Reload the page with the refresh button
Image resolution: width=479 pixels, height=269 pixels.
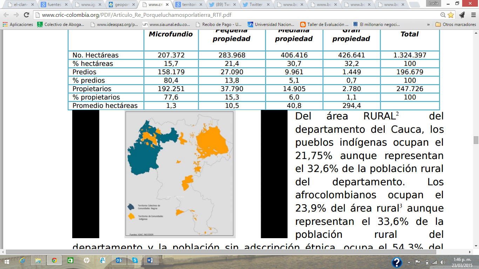point(26,15)
